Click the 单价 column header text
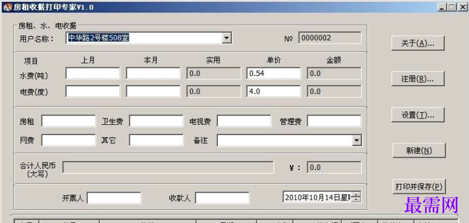The image size is (469, 223). click(x=274, y=60)
